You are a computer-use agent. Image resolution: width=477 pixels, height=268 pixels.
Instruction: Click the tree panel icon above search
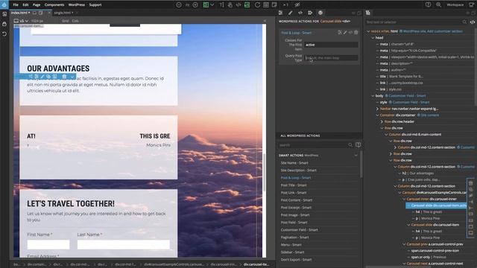(x=368, y=13)
